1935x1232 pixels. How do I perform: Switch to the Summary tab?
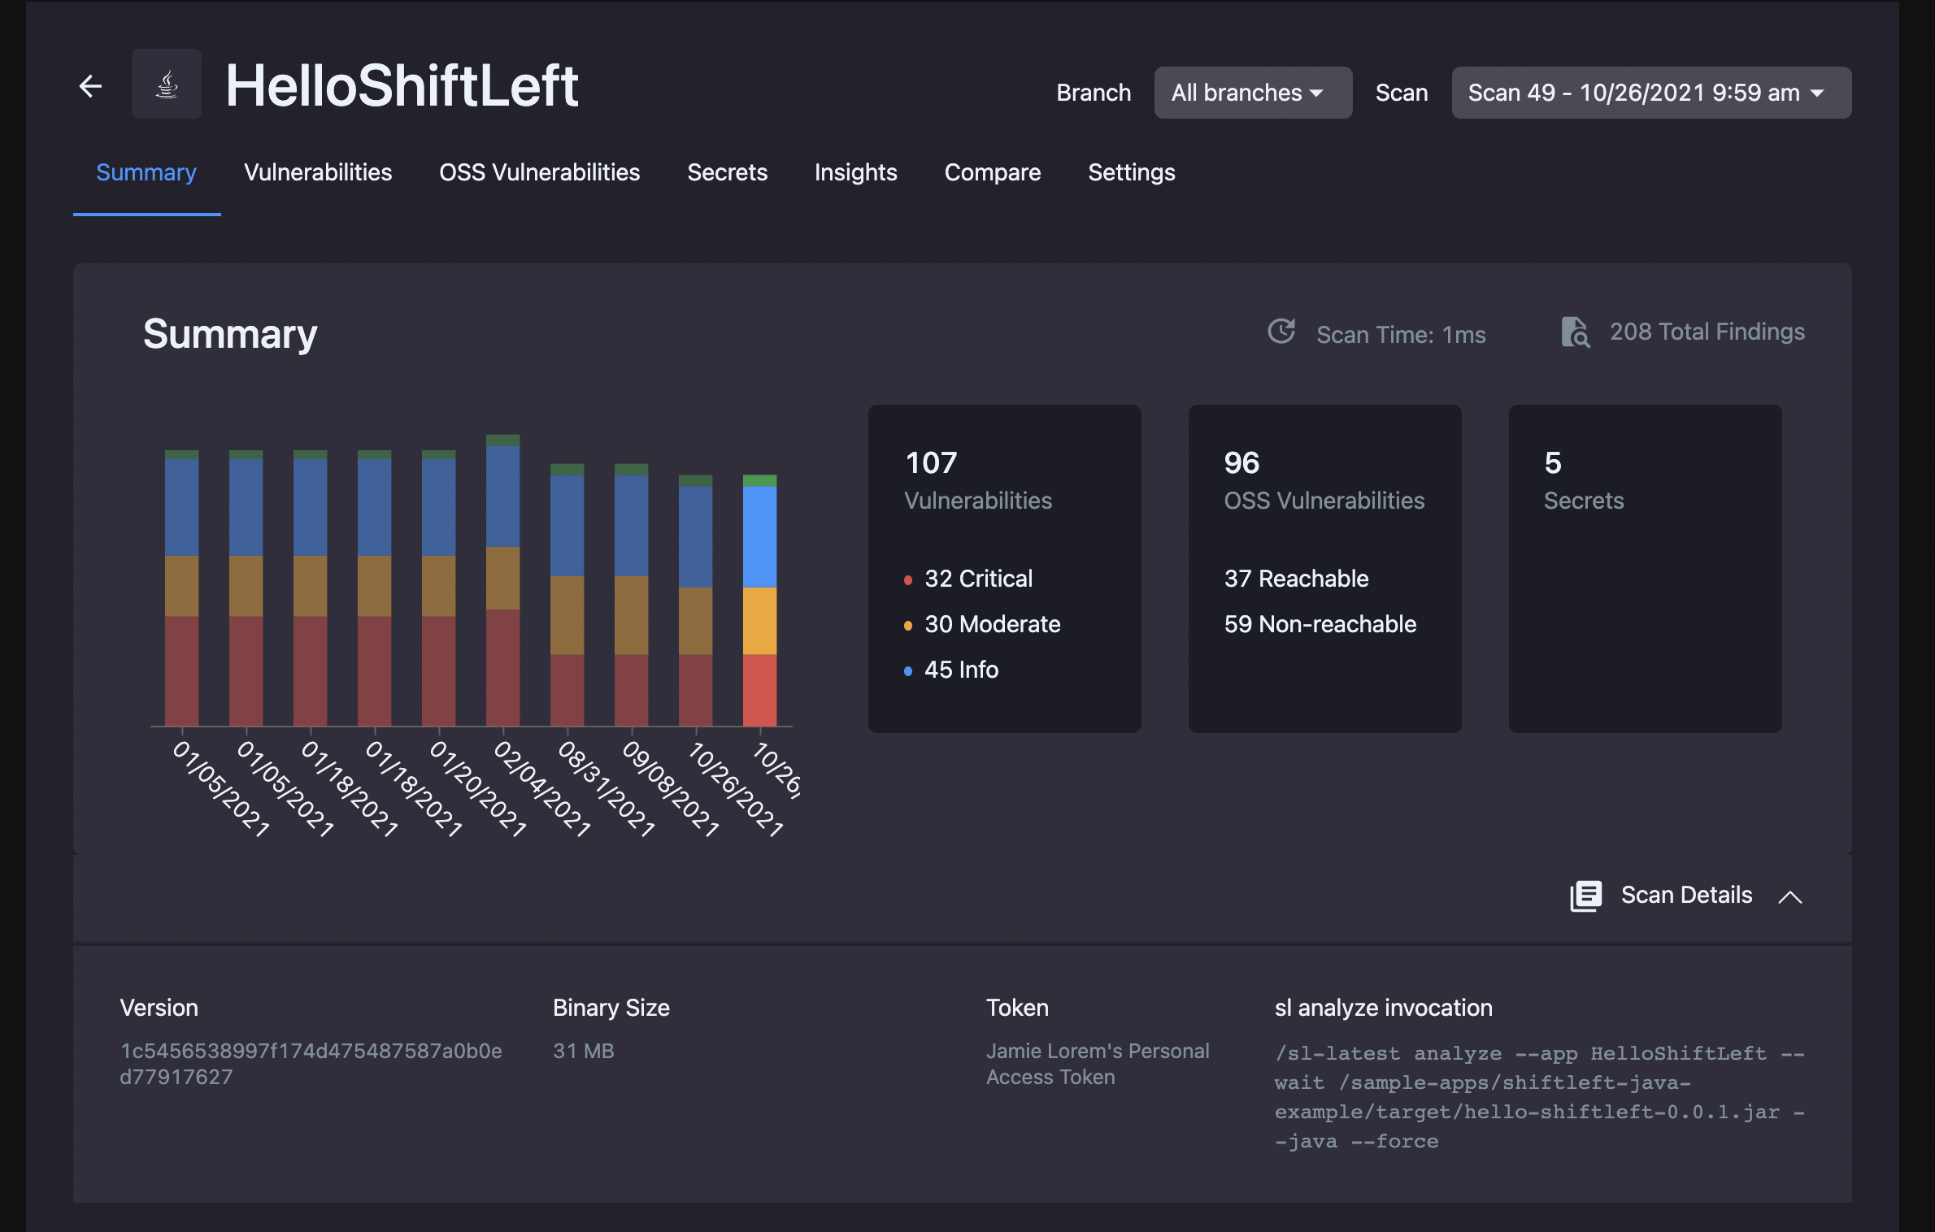(146, 172)
